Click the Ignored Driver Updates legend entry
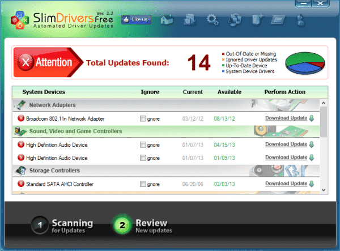The width and height of the screenshot is (340, 251). point(249,59)
